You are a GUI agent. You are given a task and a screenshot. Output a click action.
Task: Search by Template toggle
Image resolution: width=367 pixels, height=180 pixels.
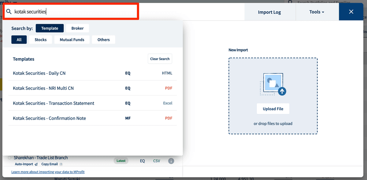(50, 28)
